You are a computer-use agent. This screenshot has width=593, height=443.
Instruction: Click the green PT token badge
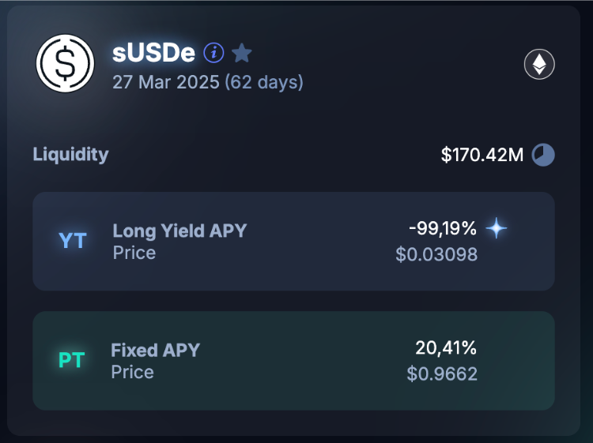coord(71,360)
